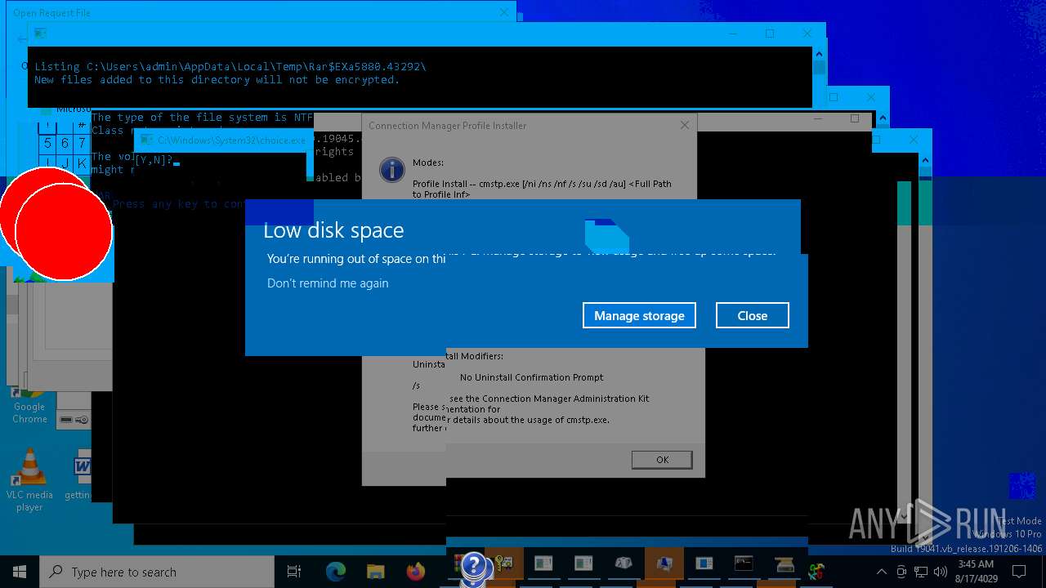The height and width of the screenshot is (588, 1046).
Task: Click the scanner-like icon on taskbar
Action: [x=784, y=565]
